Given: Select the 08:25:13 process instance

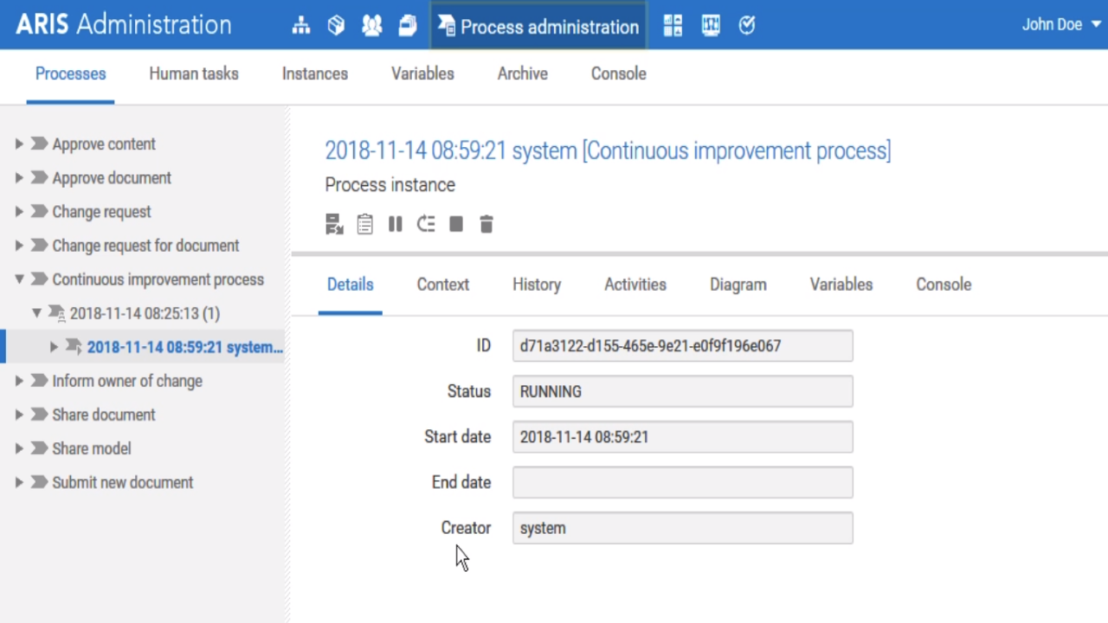Looking at the screenshot, I should pos(145,313).
